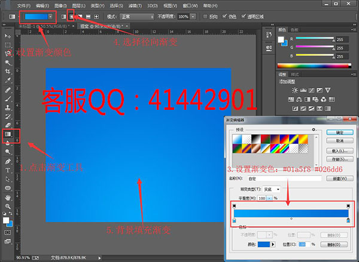Switch to the 50.5% document tab

coord(45,26)
